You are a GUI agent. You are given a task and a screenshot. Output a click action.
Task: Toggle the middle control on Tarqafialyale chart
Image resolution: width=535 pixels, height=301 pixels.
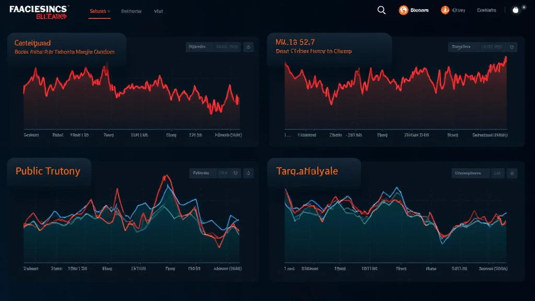(497, 173)
